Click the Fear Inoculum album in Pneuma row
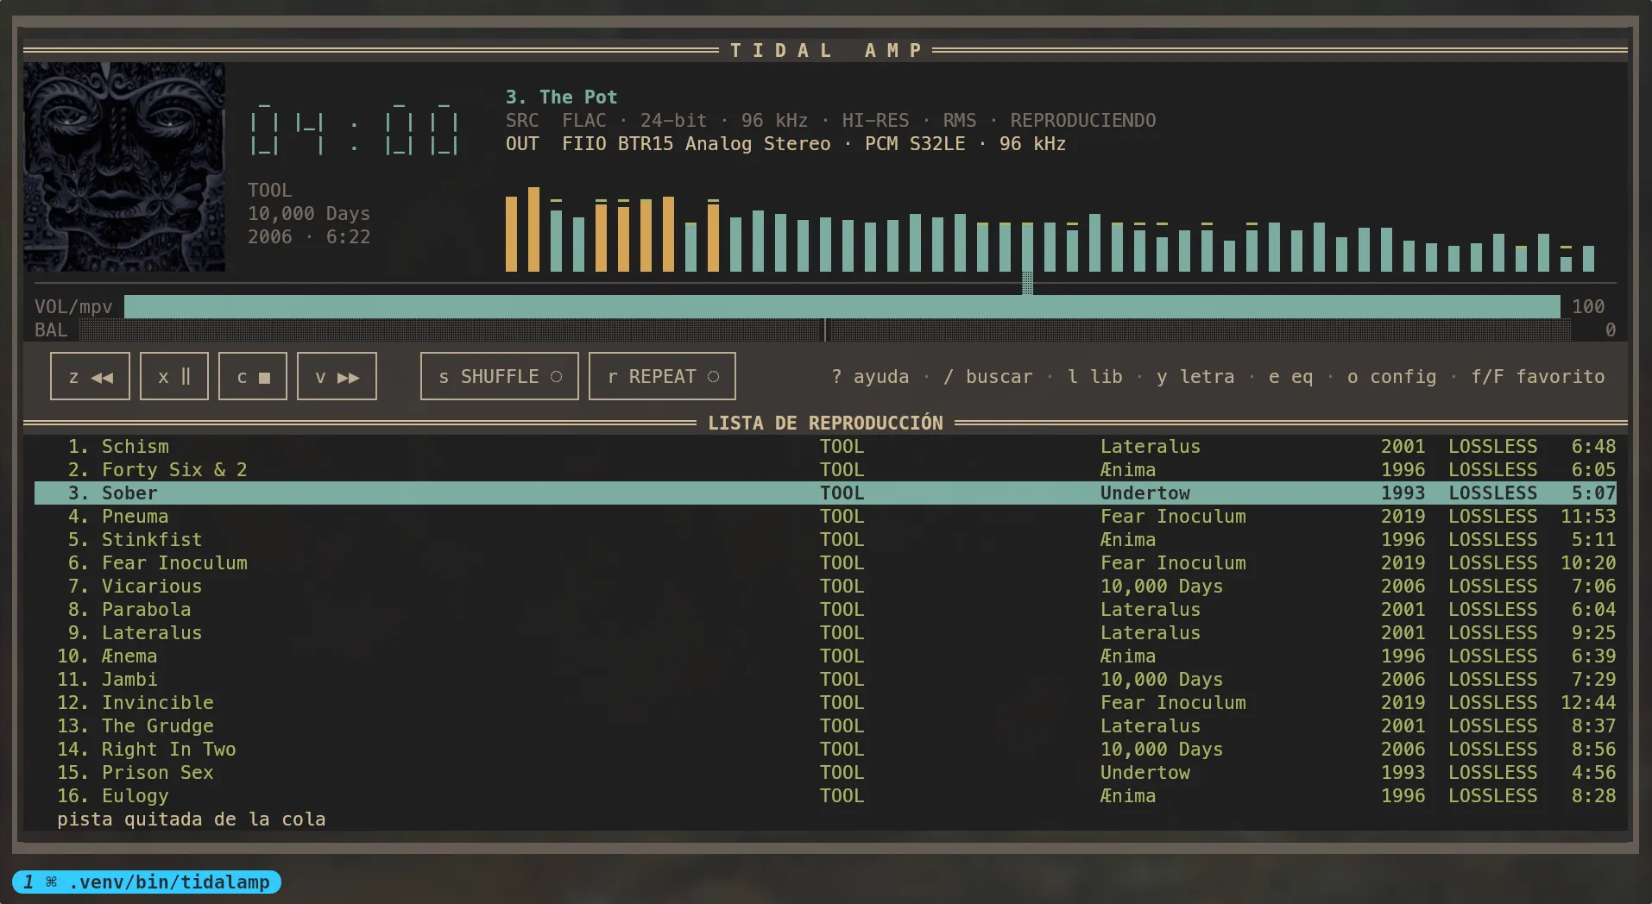The image size is (1652, 904). pos(1173,517)
